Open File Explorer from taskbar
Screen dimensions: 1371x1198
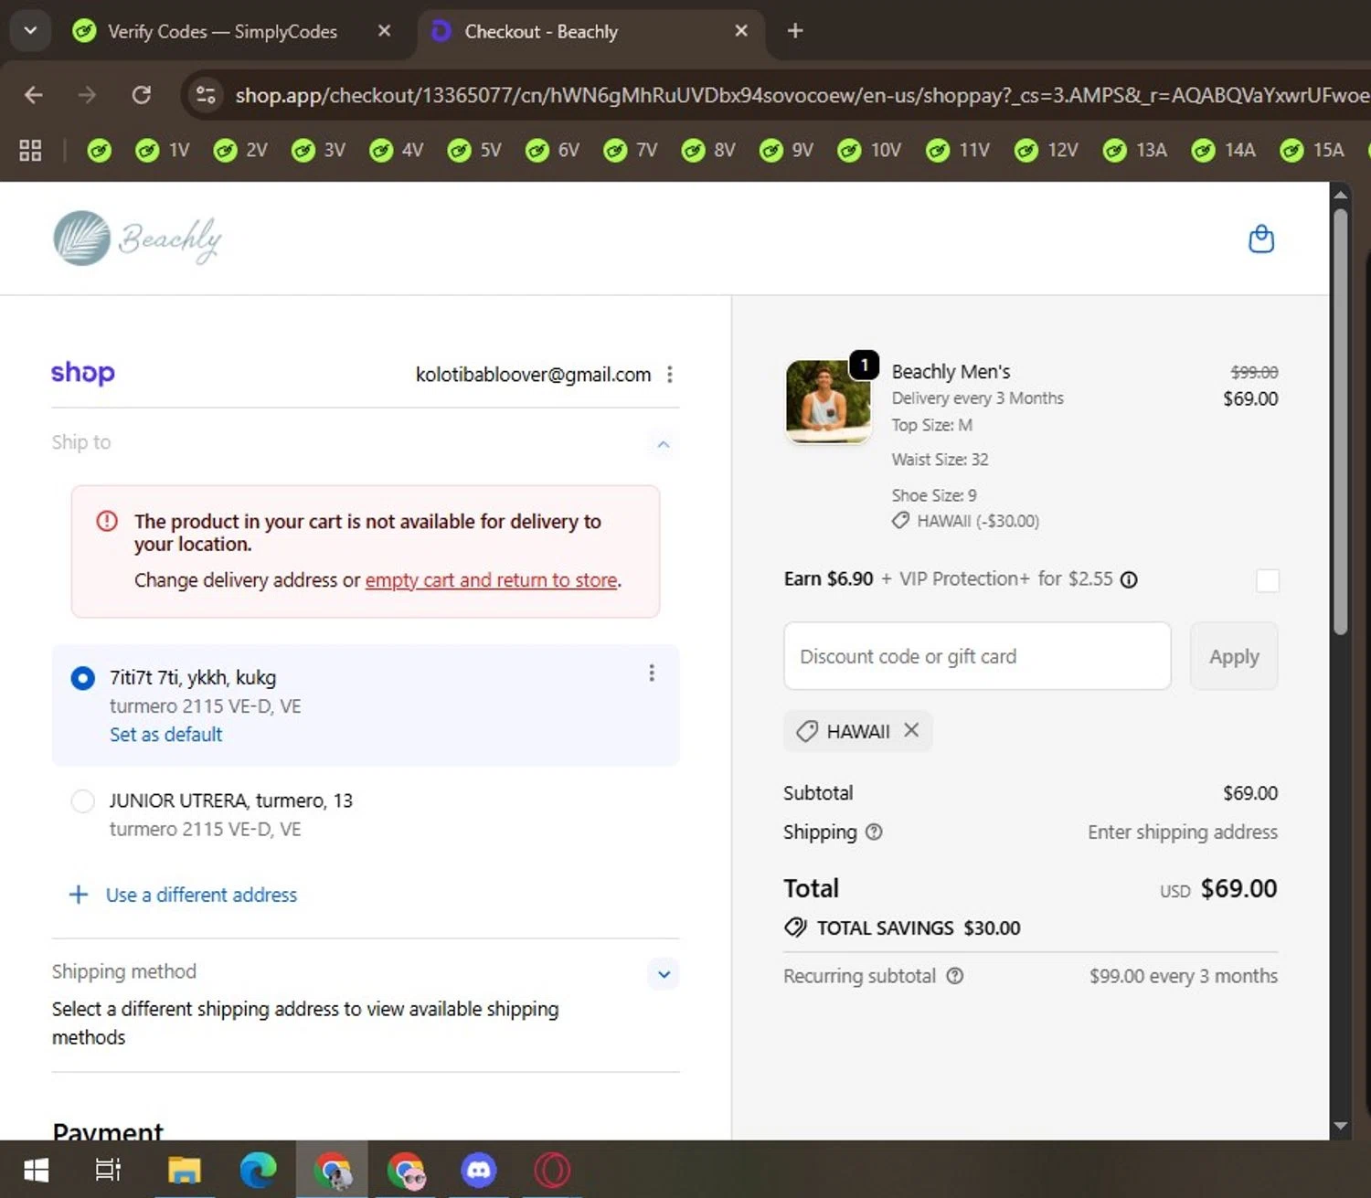184,1170
